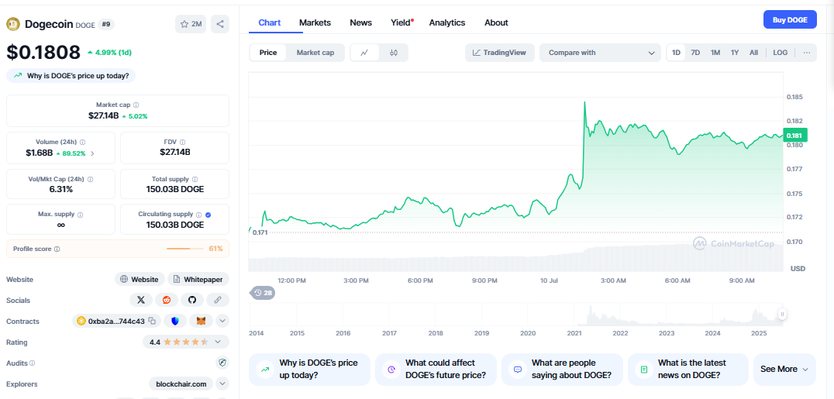Select the 1D time range
The height and width of the screenshot is (399, 834).
click(676, 53)
